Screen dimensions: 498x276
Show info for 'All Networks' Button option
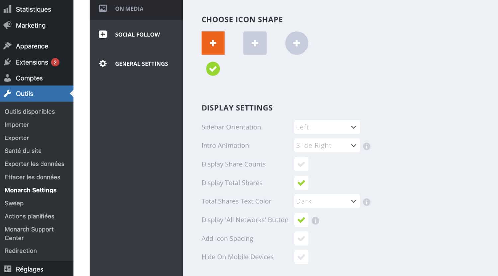pyautogui.click(x=315, y=221)
